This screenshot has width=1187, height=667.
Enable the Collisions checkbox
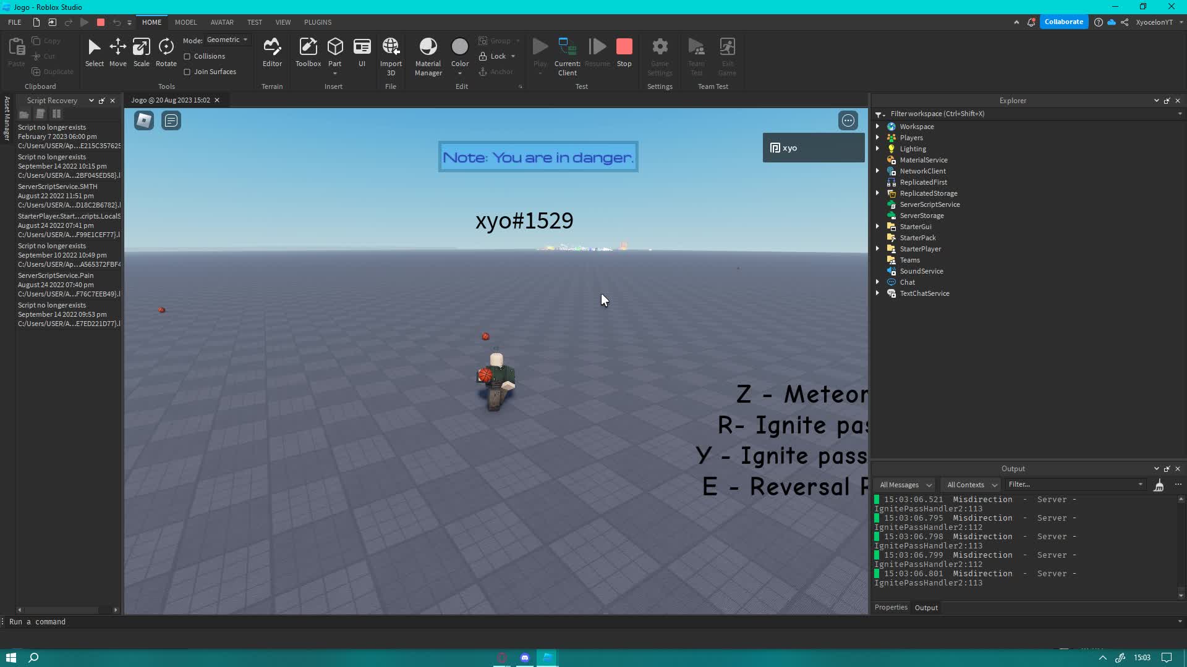pyautogui.click(x=187, y=56)
